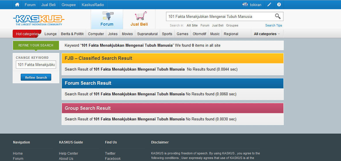
Task: Open the Forum section with microphone icon
Action: tap(107, 19)
